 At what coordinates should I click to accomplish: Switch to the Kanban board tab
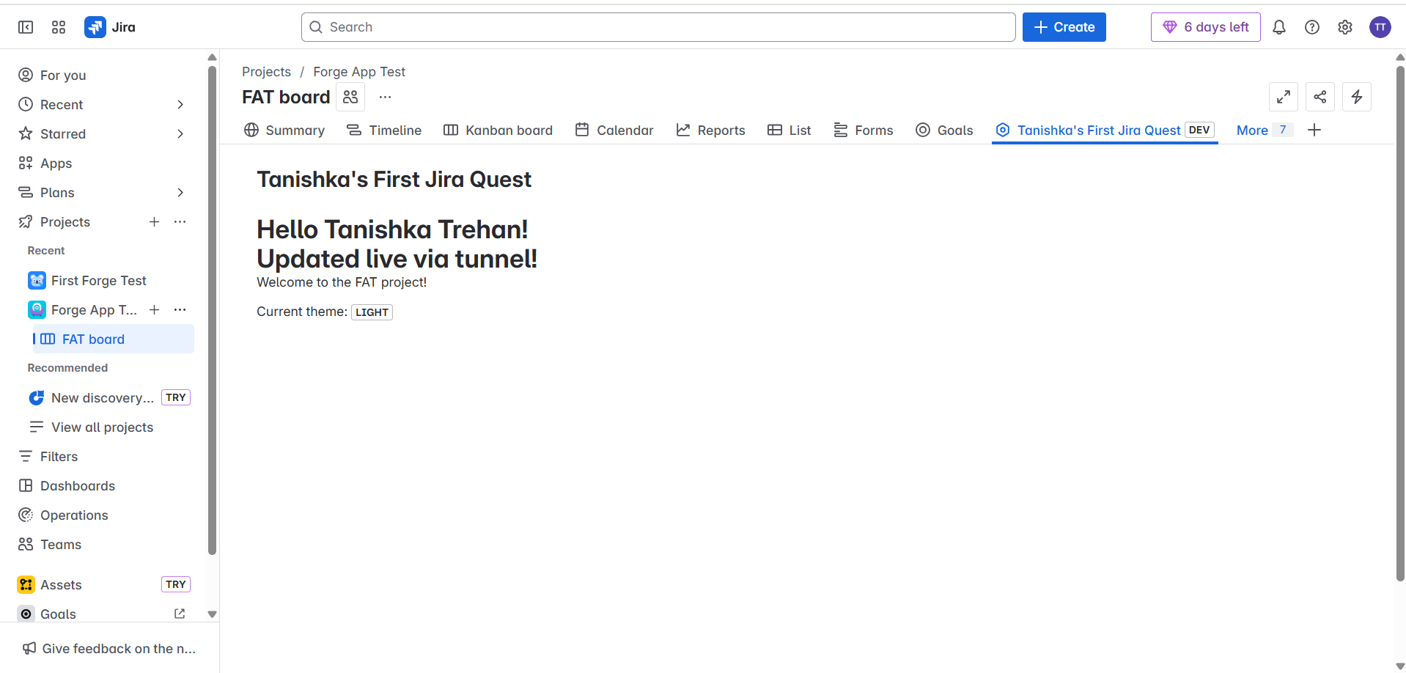(498, 130)
